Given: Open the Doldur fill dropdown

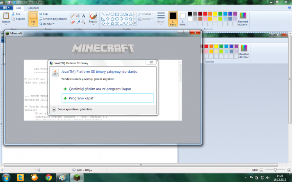Looking at the screenshot, I should pyautogui.click(x=146, y=19).
